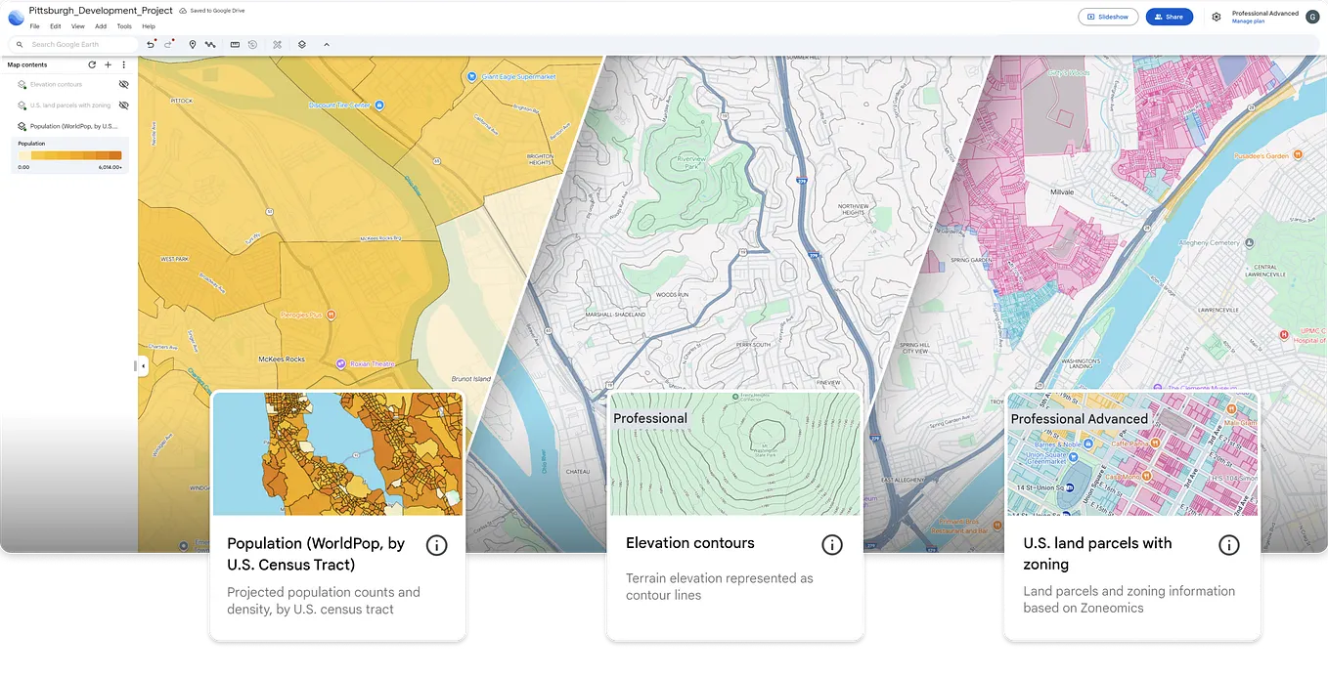Viewport: 1328px width, 676px height.
Task: Click the Slice tool icon in the toolbar
Action: click(x=277, y=44)
